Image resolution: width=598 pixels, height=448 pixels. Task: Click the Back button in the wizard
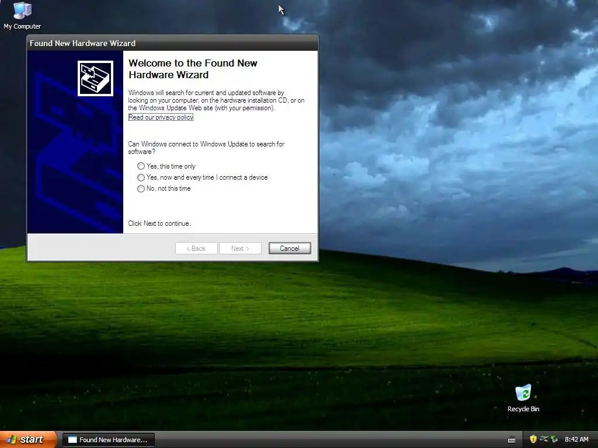[196, 249]
